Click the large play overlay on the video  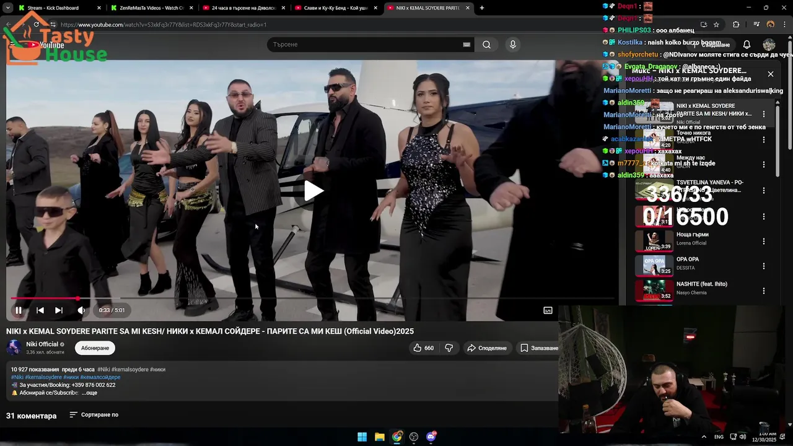coord(313,191)
